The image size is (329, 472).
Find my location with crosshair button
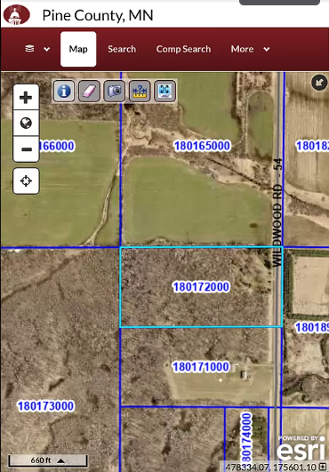click(26, 181)
